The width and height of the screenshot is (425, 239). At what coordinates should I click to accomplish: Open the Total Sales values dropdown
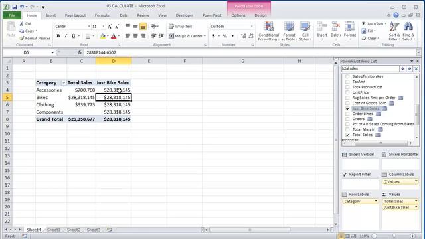click(x=416, y=201)
